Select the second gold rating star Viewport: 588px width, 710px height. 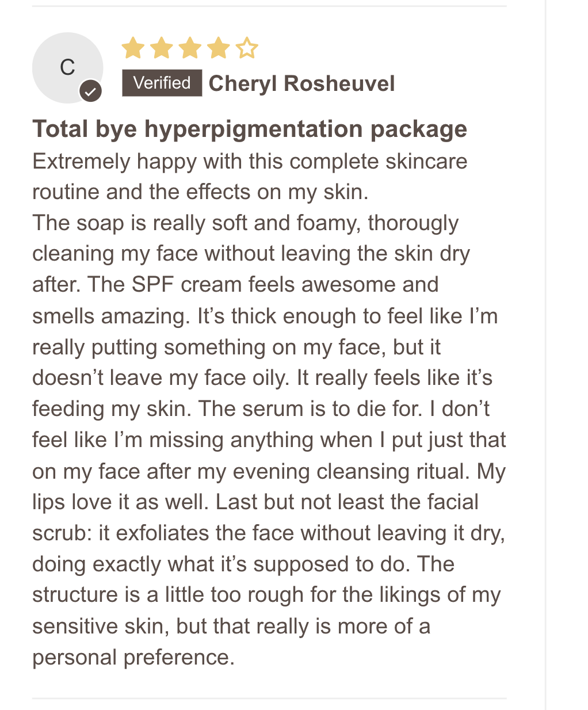tap(161, 48)
